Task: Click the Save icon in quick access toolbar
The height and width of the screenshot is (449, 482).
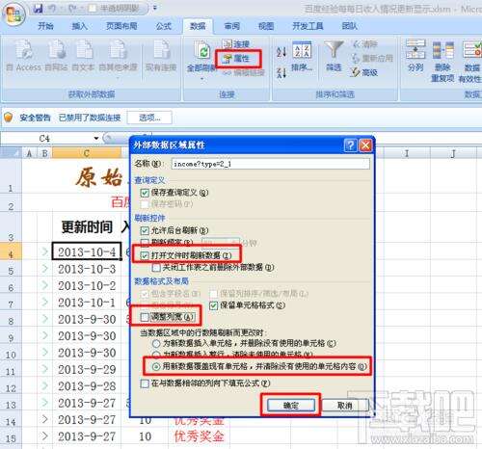Action: tap(39, 9)
